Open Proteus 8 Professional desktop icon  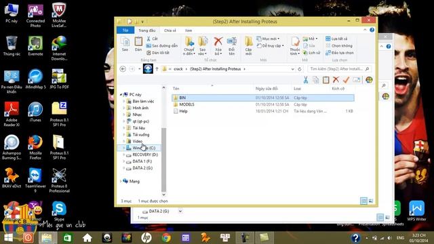coord(59,180)
